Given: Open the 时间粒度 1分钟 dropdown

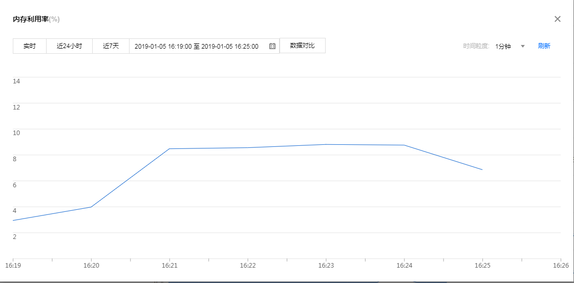Looking at the screenshot, I should coord(503,46).
